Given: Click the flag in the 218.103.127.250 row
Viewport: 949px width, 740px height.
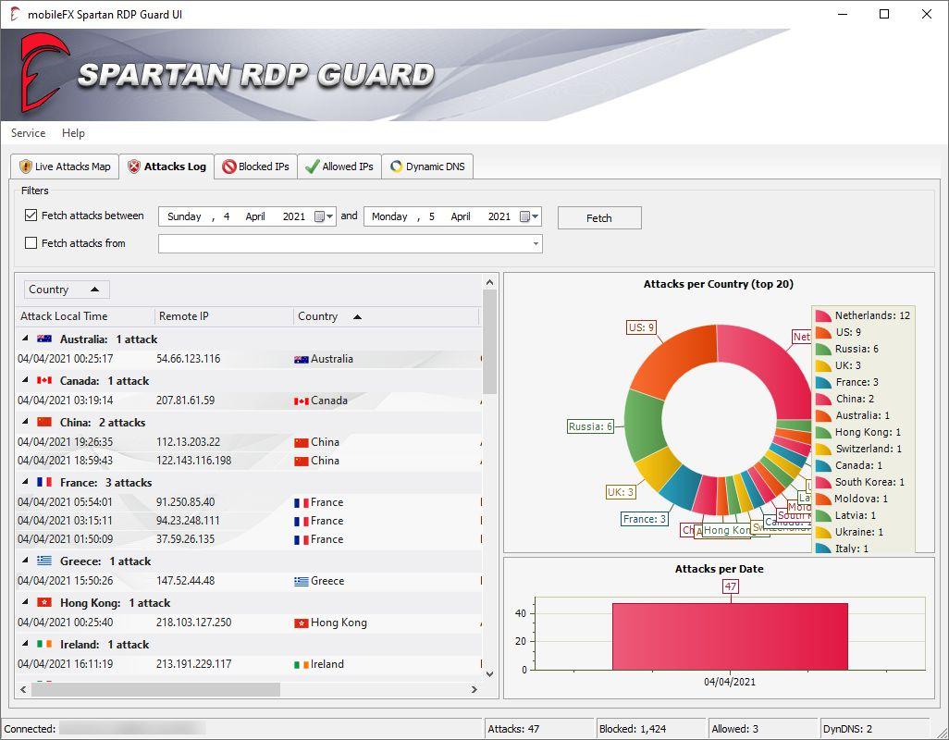Looking at the screenshot, I should 302,623.
